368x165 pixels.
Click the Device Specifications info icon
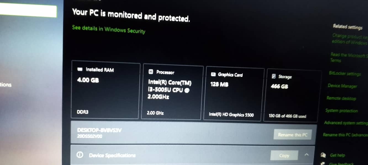pyautogui.click(x=80, y=155)
